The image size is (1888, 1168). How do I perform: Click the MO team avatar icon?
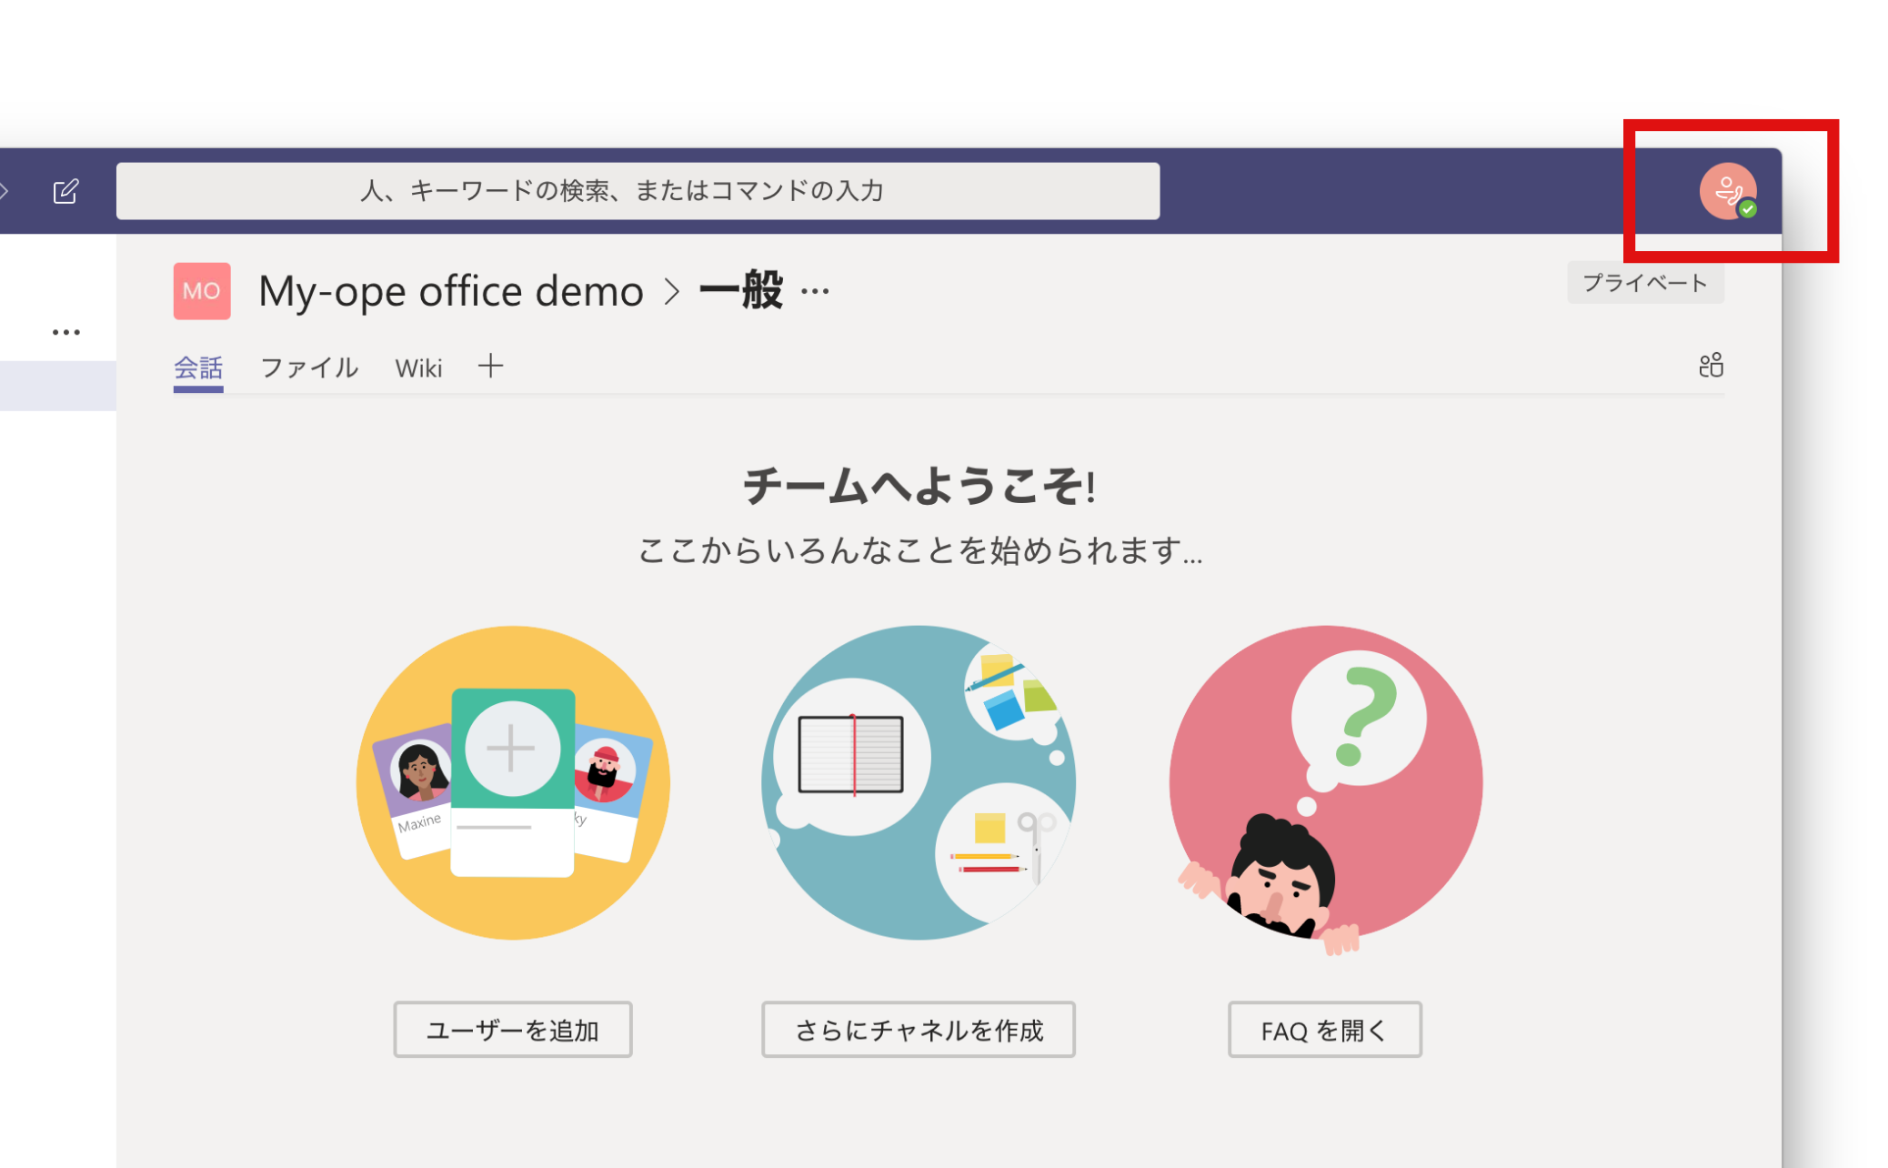202,291
